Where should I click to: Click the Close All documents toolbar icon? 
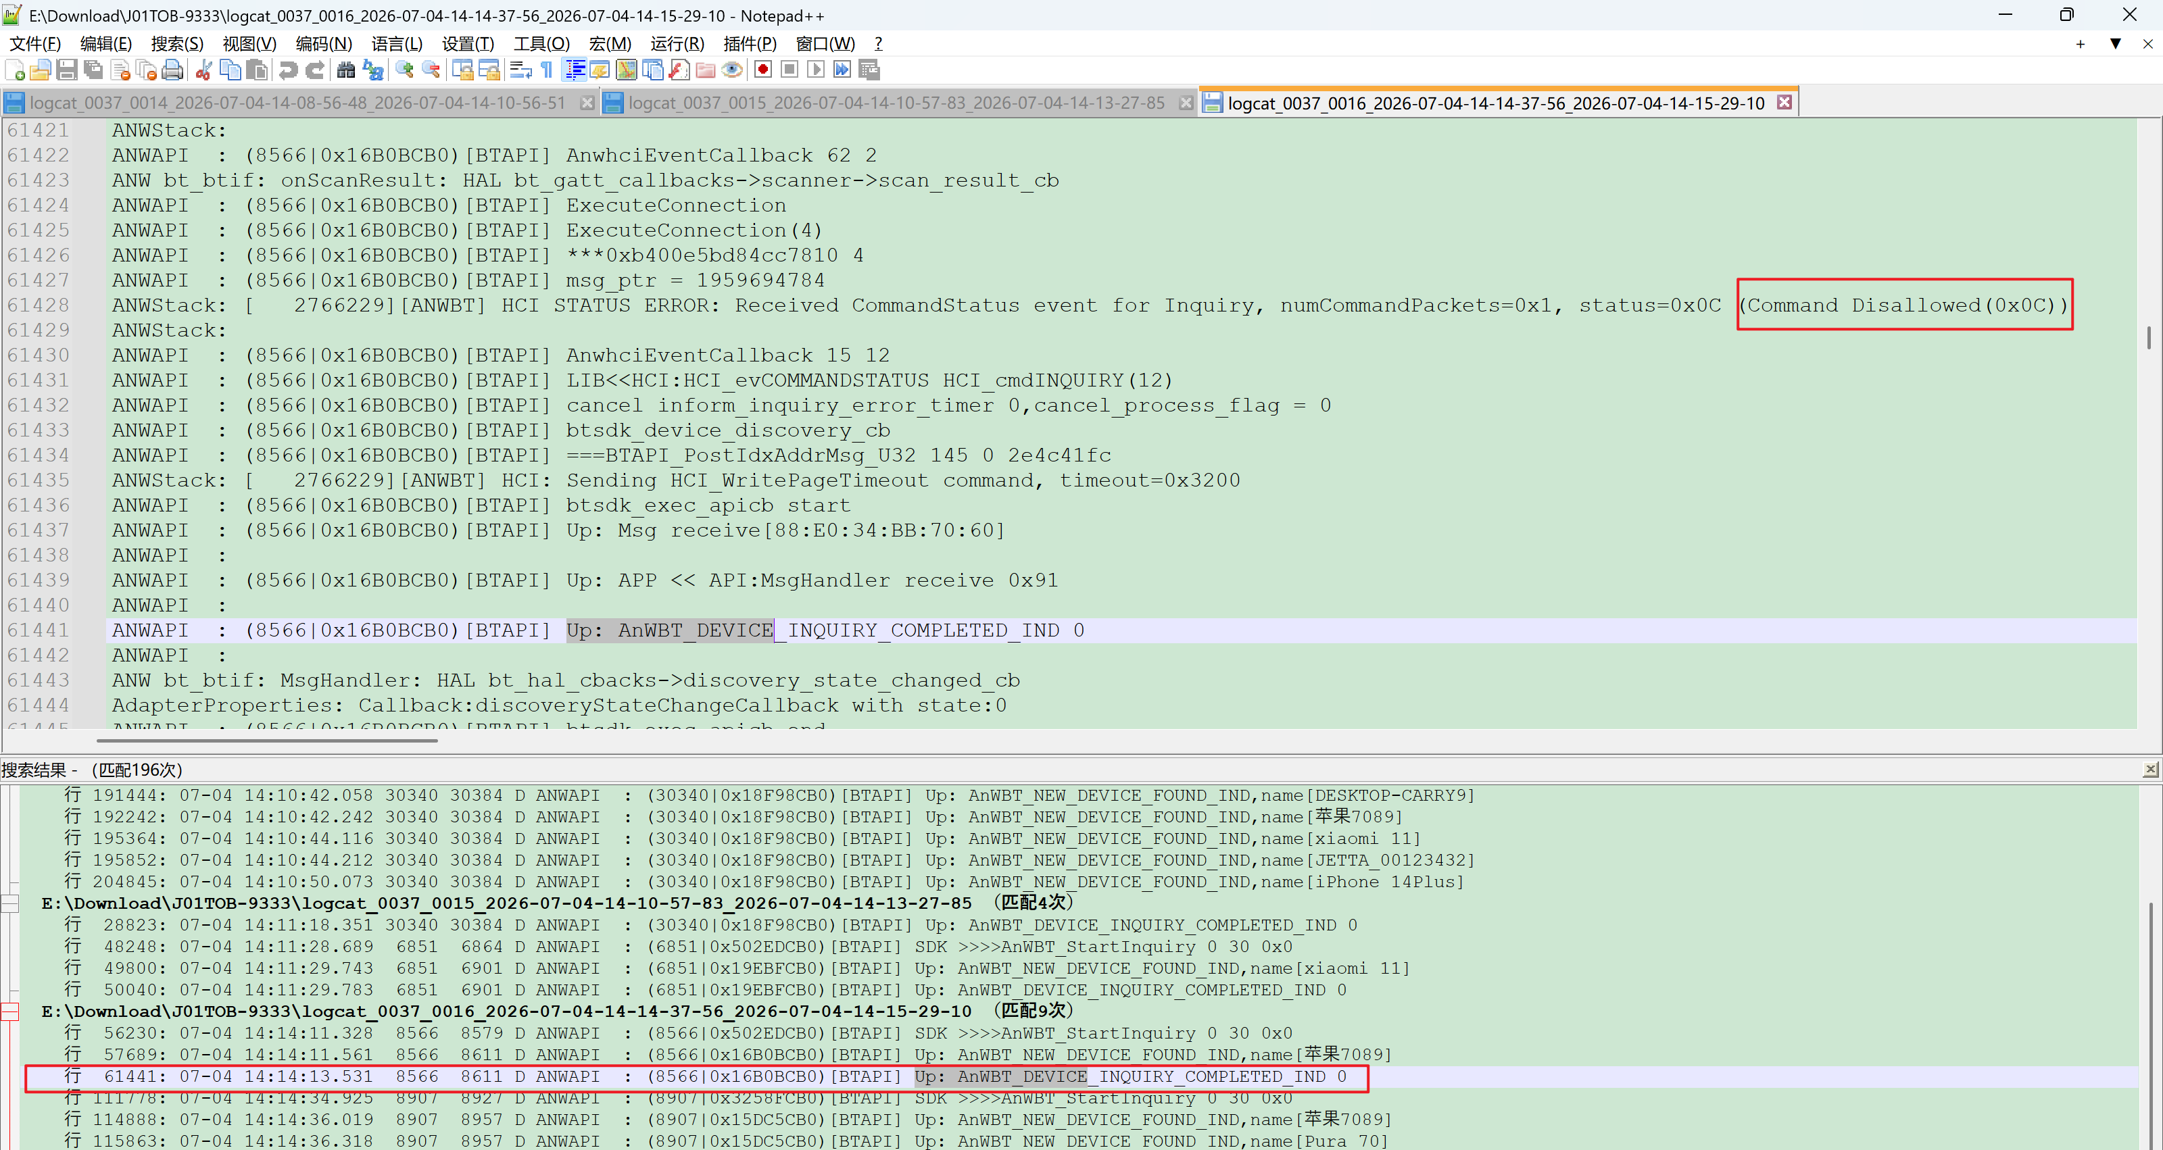point(147,70)
